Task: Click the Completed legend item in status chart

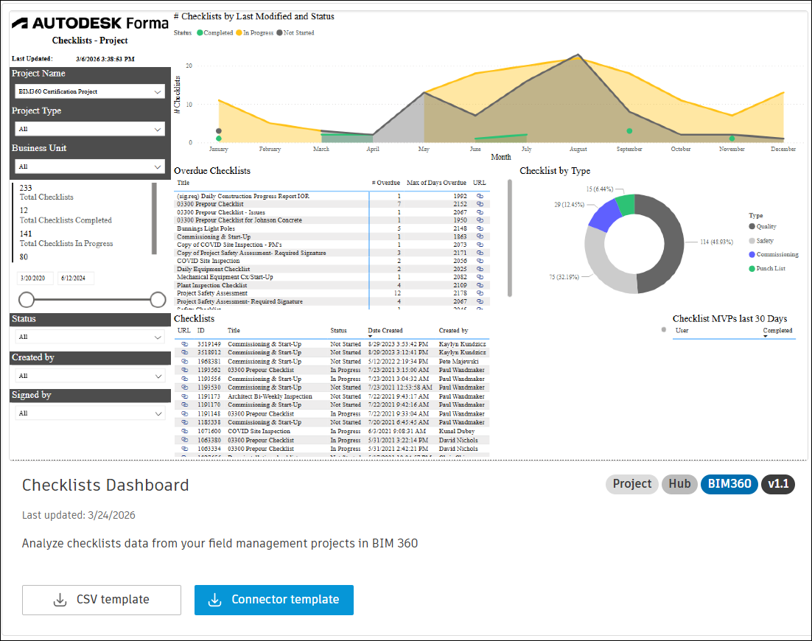Action: pyautogui.click(x=215, y=32)
